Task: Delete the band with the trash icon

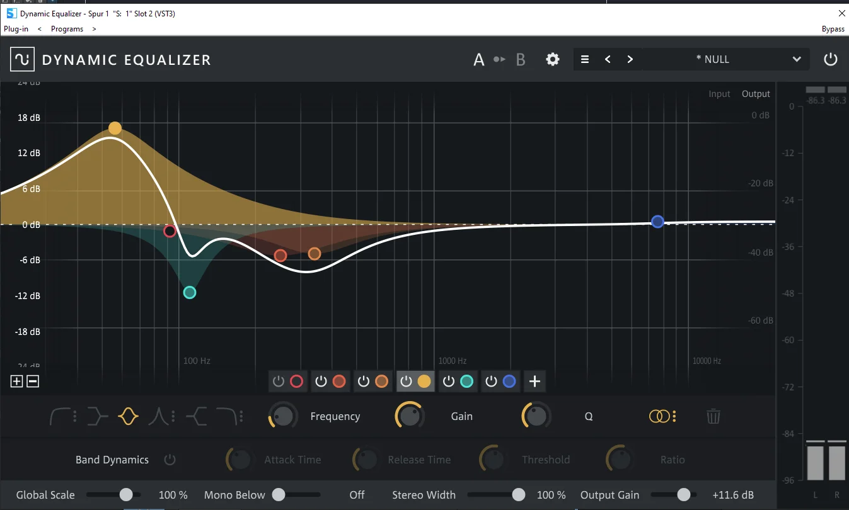Action: coord(713,416)
